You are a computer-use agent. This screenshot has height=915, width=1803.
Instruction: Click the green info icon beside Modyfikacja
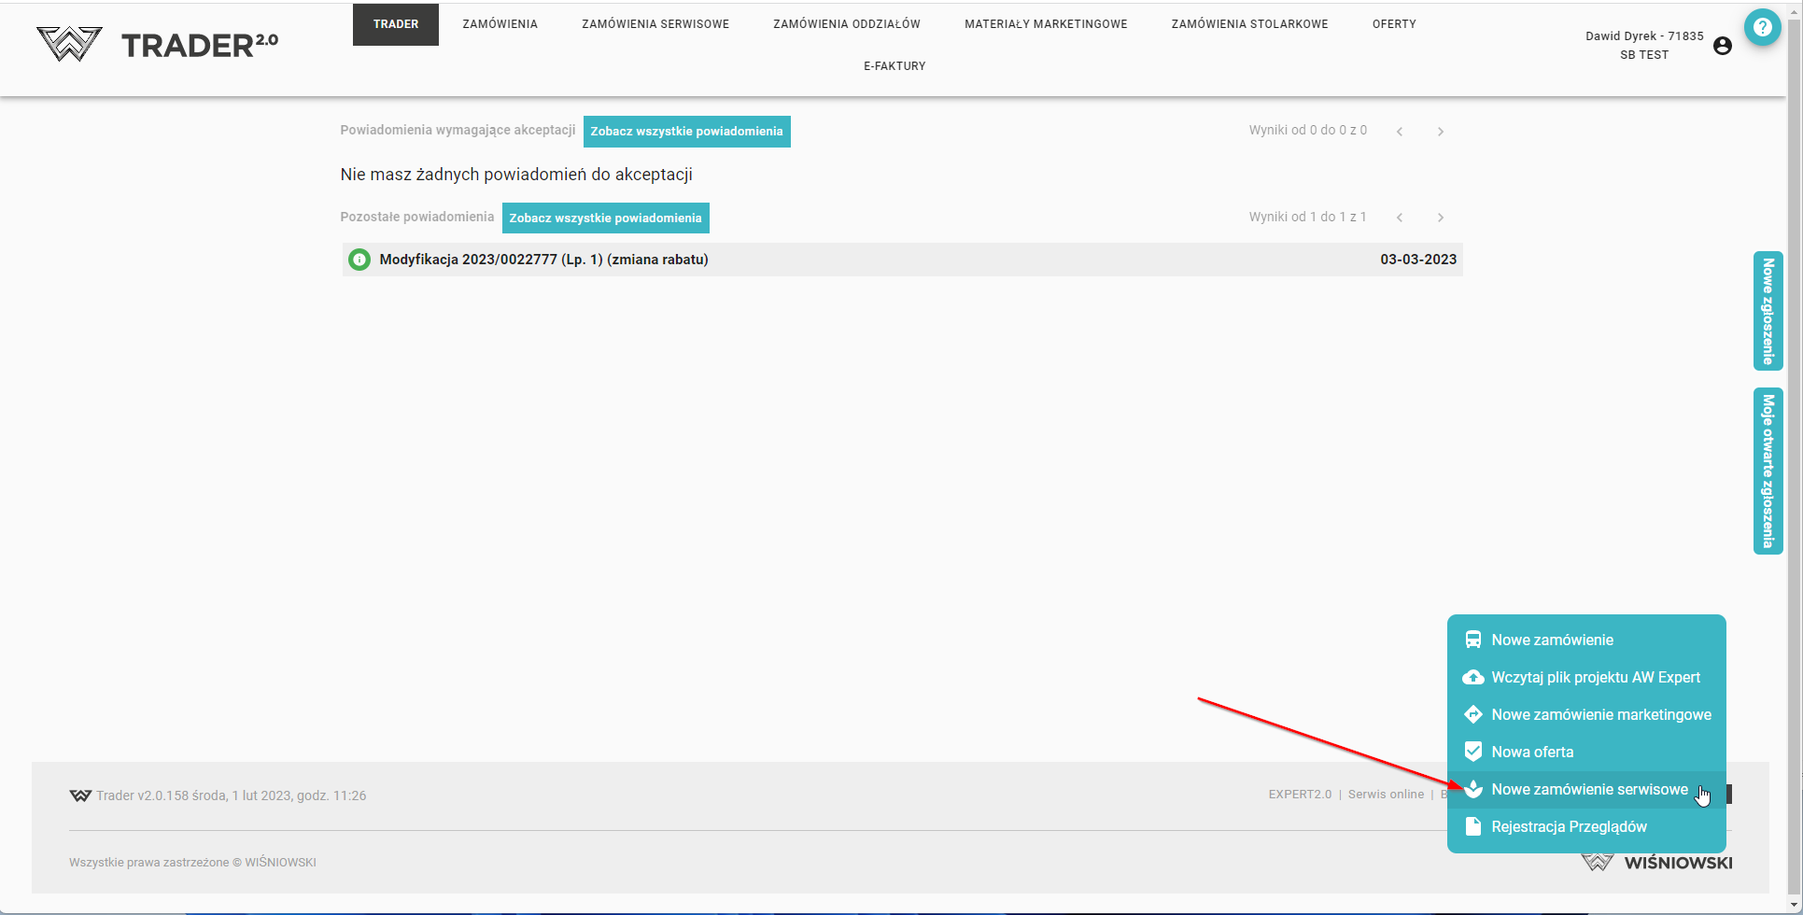pos(359,260)
